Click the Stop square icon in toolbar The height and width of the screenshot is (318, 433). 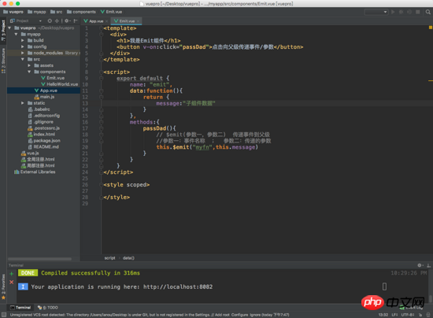(418, 12)
